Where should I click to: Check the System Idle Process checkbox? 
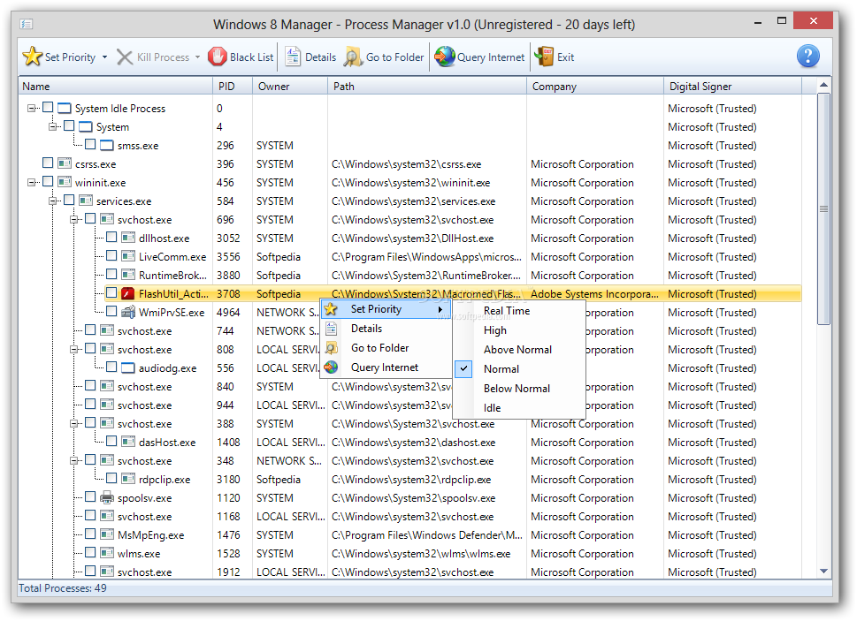(48, 108)
